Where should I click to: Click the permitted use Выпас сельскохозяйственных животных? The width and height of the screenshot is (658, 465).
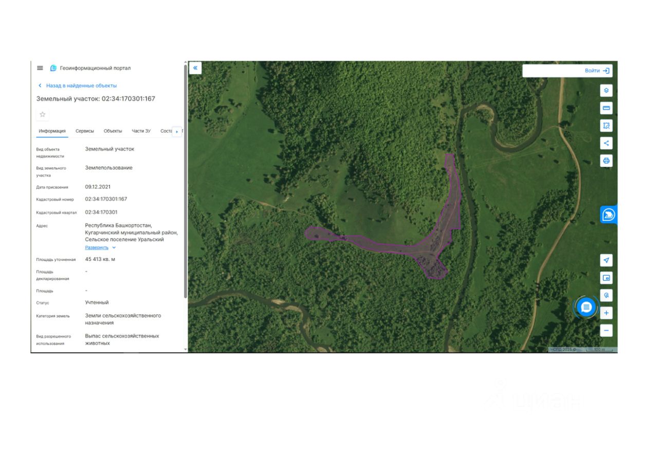122,339
